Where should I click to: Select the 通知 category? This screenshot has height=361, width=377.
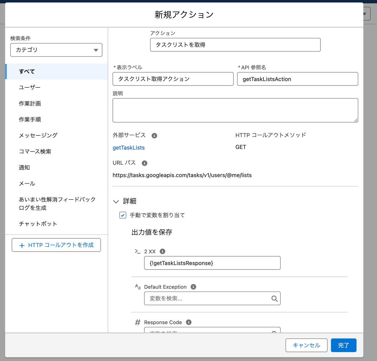pos(57,168)
